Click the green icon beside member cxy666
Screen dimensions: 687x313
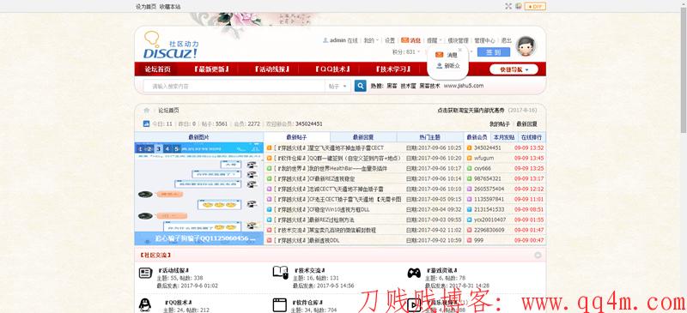coord(469,168)
